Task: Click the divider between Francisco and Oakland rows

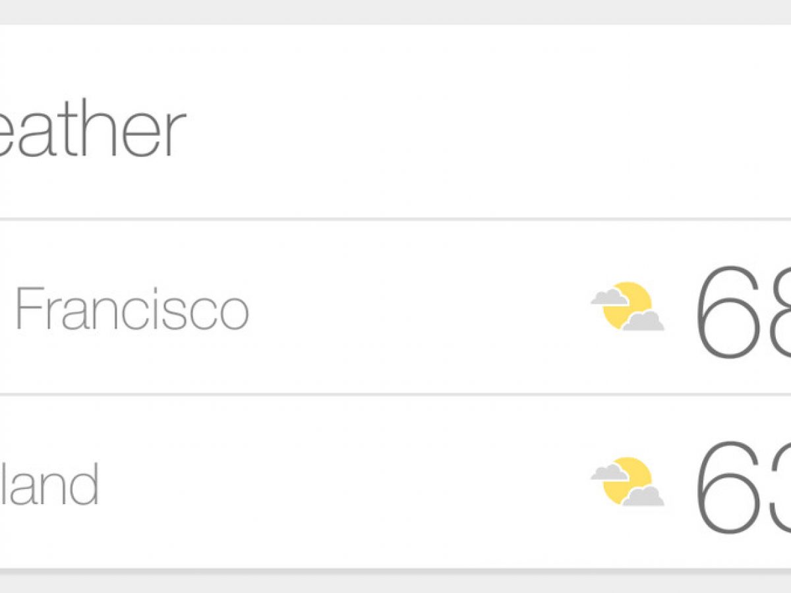Action: pyautogui.click(x=395, y=395)
